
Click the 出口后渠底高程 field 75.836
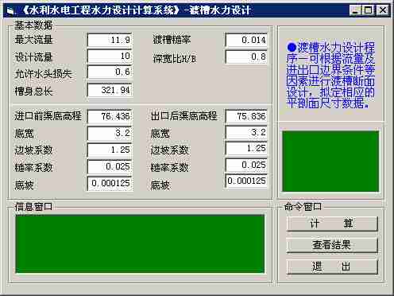point(246,116)
